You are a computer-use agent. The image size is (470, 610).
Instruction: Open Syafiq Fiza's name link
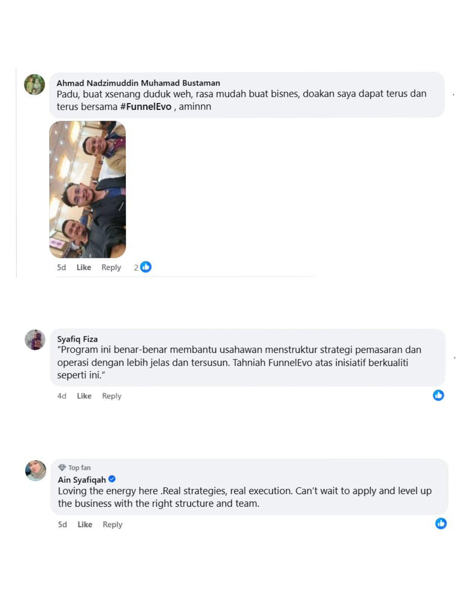tap(77, 339)
